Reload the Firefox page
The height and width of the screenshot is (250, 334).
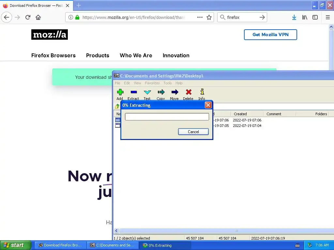[28, 17]
